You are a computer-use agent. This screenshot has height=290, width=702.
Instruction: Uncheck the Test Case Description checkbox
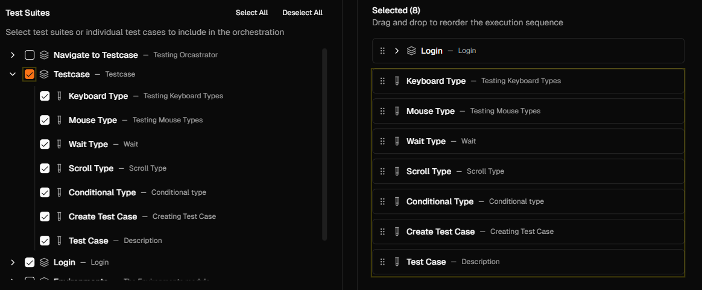click(x=45, y=241)
